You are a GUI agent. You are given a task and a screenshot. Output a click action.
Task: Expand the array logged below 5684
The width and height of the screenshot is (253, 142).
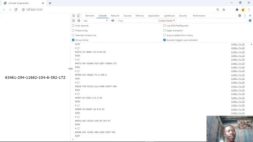pyautogui.click(x=76, y=105)
